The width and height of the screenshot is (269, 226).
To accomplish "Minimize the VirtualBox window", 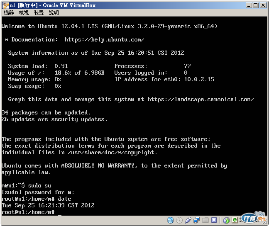I will tap(249, 5).
